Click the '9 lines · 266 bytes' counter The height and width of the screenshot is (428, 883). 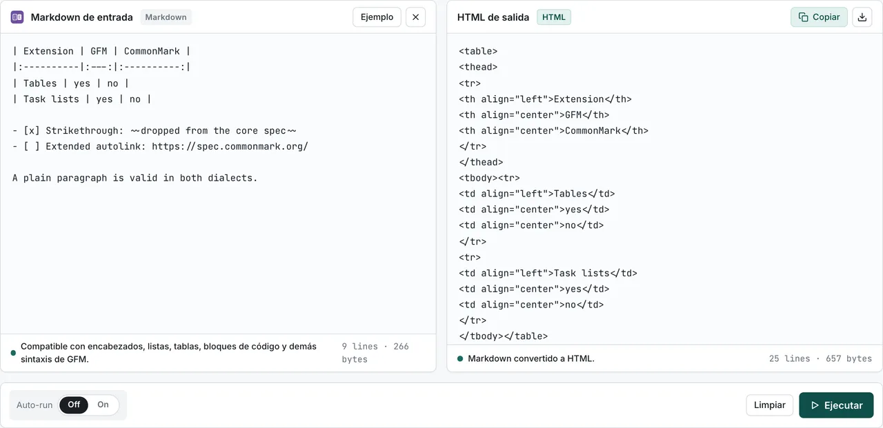pyautogui.click(x=376, y=352)
